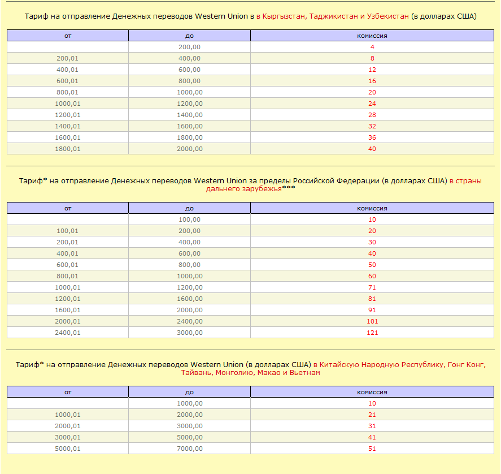Screen dimensions: 501x474
Task: Click red text "в Китайскую Народную Республику, Гонг Конг"
Action: [399, 364]
